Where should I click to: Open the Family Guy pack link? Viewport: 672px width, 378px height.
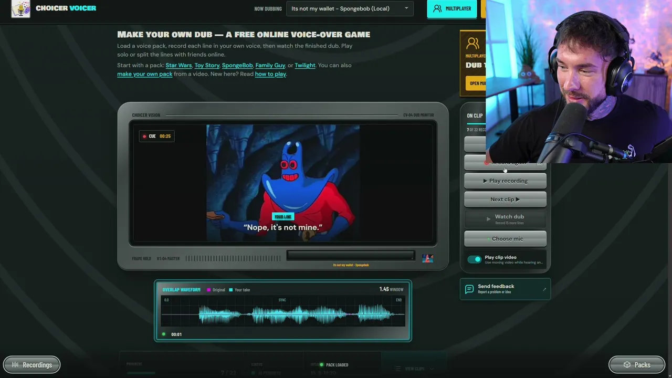(270, 65)
